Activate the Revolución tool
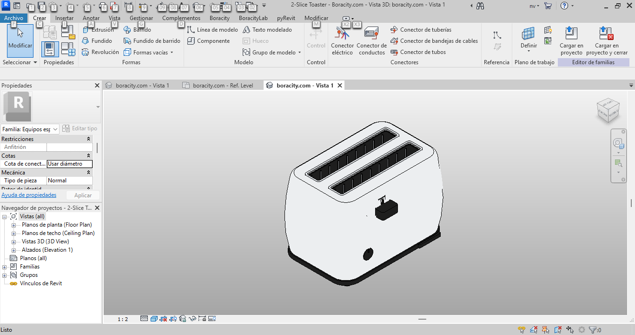The height and width of the screenshot is (335, 635). pyautogui.click(x=100, y=52)
